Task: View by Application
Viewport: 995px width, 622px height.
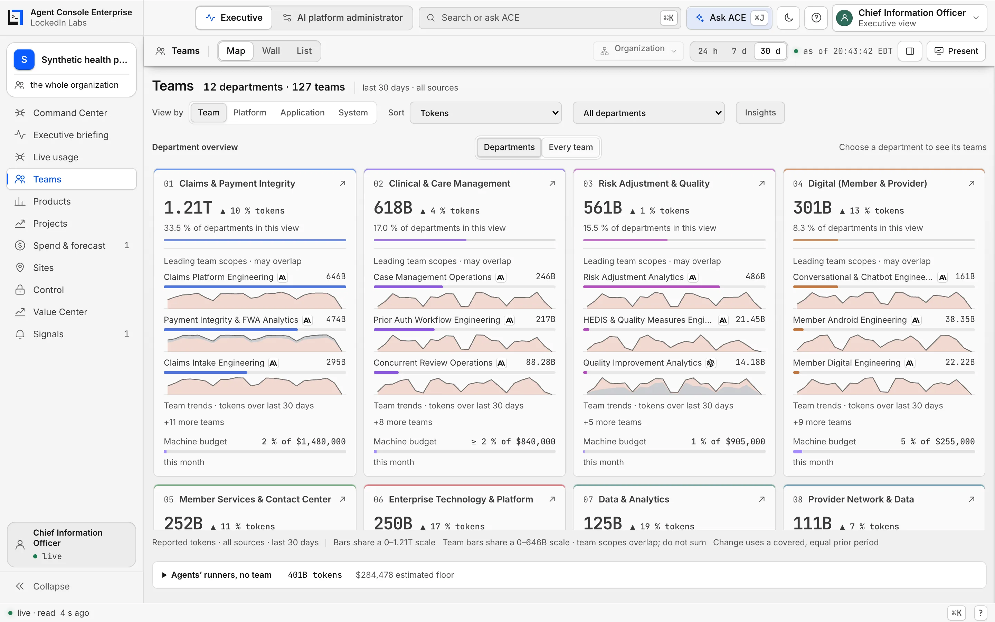Action: [x=302, y=113]
